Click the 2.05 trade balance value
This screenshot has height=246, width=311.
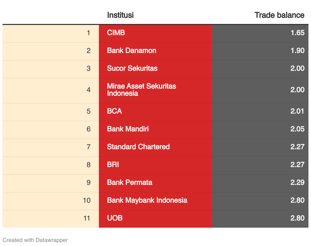(x=297, y=129)
